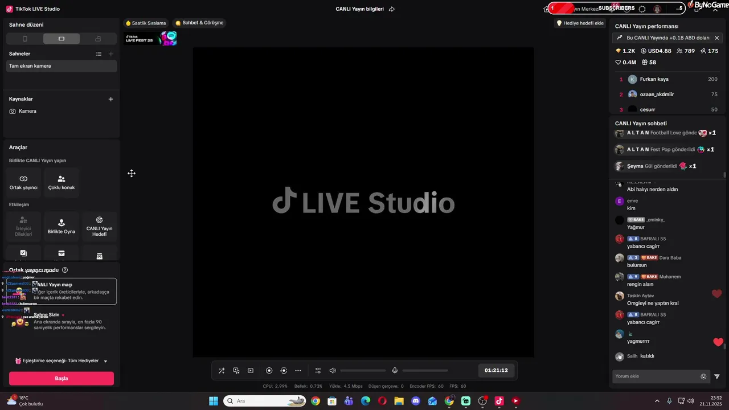Select the Kamera source
The height and width of the screenshot is (410, 729).
coord(62,111)
